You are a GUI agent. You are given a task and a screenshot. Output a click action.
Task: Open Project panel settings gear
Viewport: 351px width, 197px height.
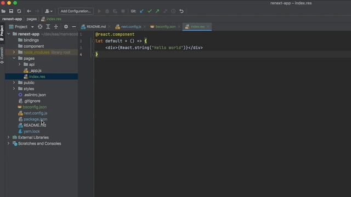click(x=66, y=27)
